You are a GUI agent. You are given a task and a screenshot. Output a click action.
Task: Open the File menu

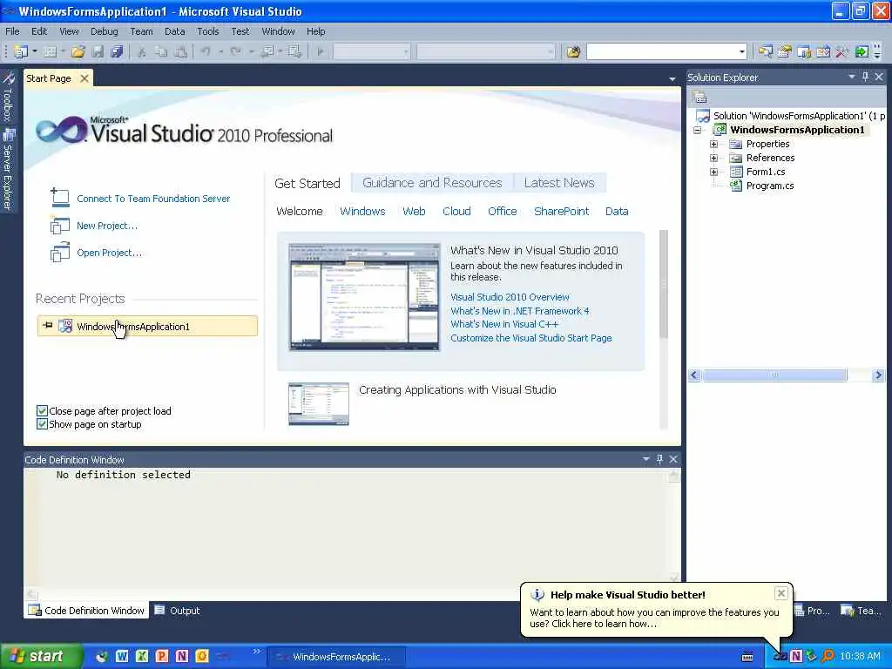coord(12,31)
